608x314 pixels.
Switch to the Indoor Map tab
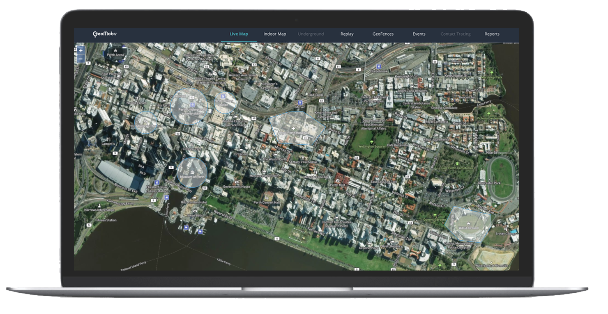274,34
